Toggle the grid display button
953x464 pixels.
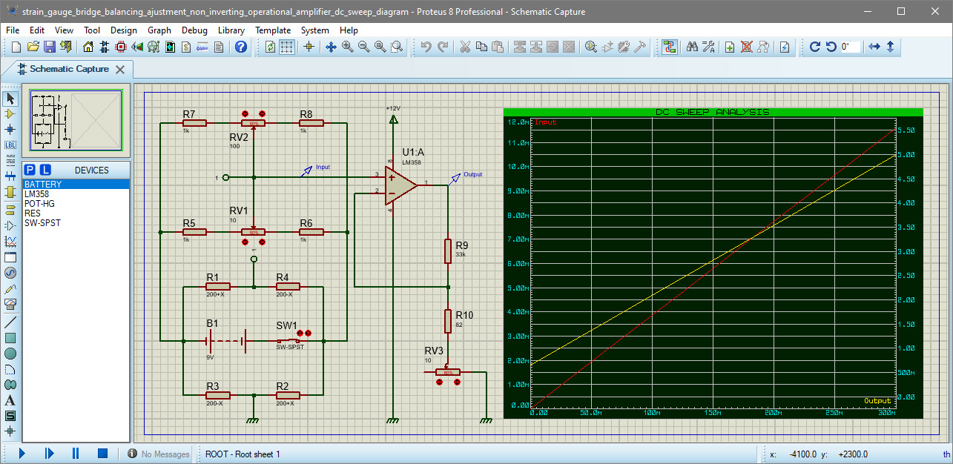(x=286, y=47)
